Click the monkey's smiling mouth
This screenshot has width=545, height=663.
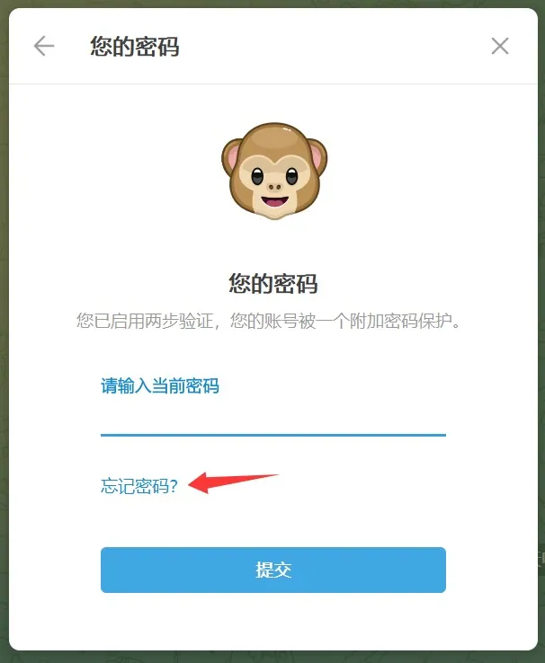(x=274, y=201)
